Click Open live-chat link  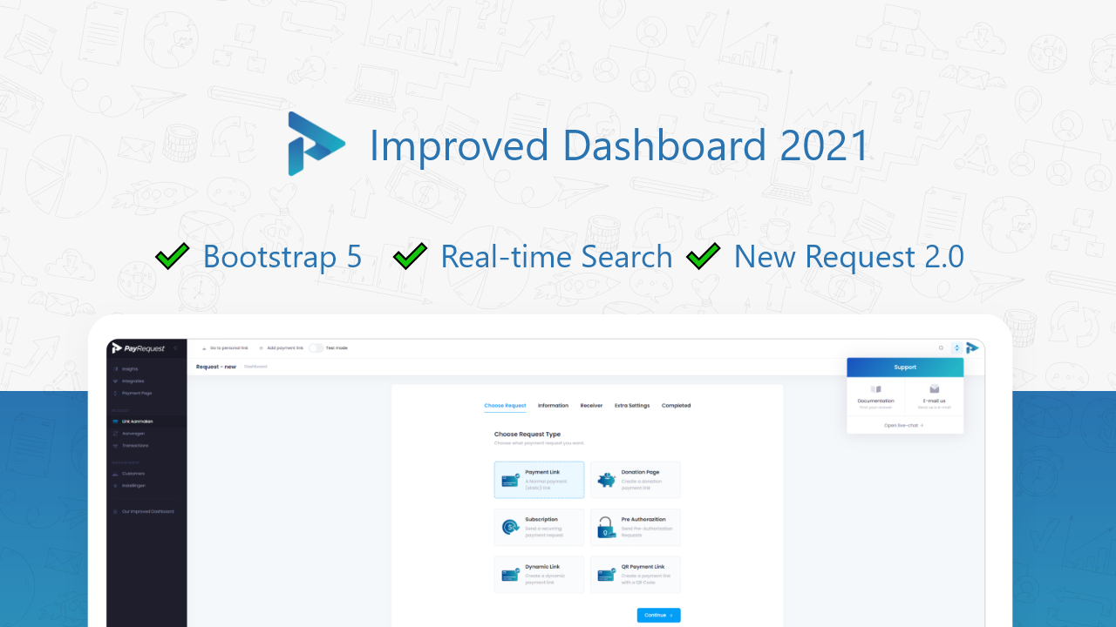(x=903, y=426)
